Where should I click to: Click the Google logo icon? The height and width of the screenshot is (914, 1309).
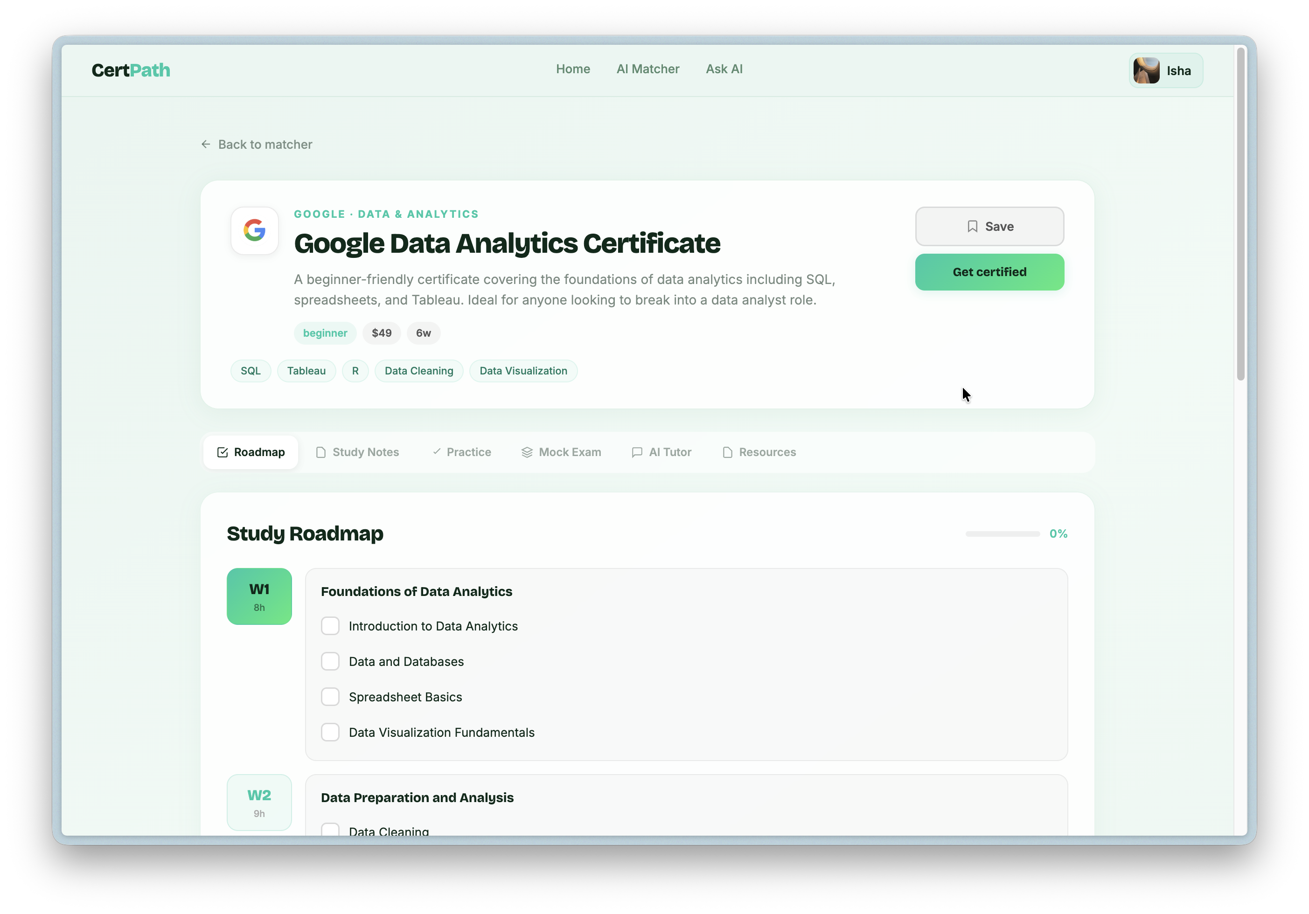tap(254, 230)
